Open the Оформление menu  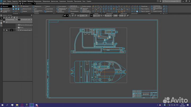46,1
